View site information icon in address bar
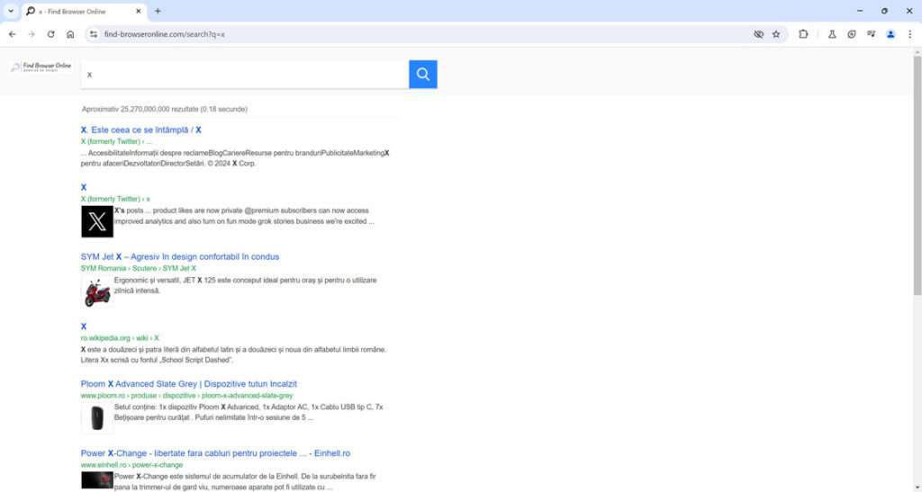 pos(94,35)
